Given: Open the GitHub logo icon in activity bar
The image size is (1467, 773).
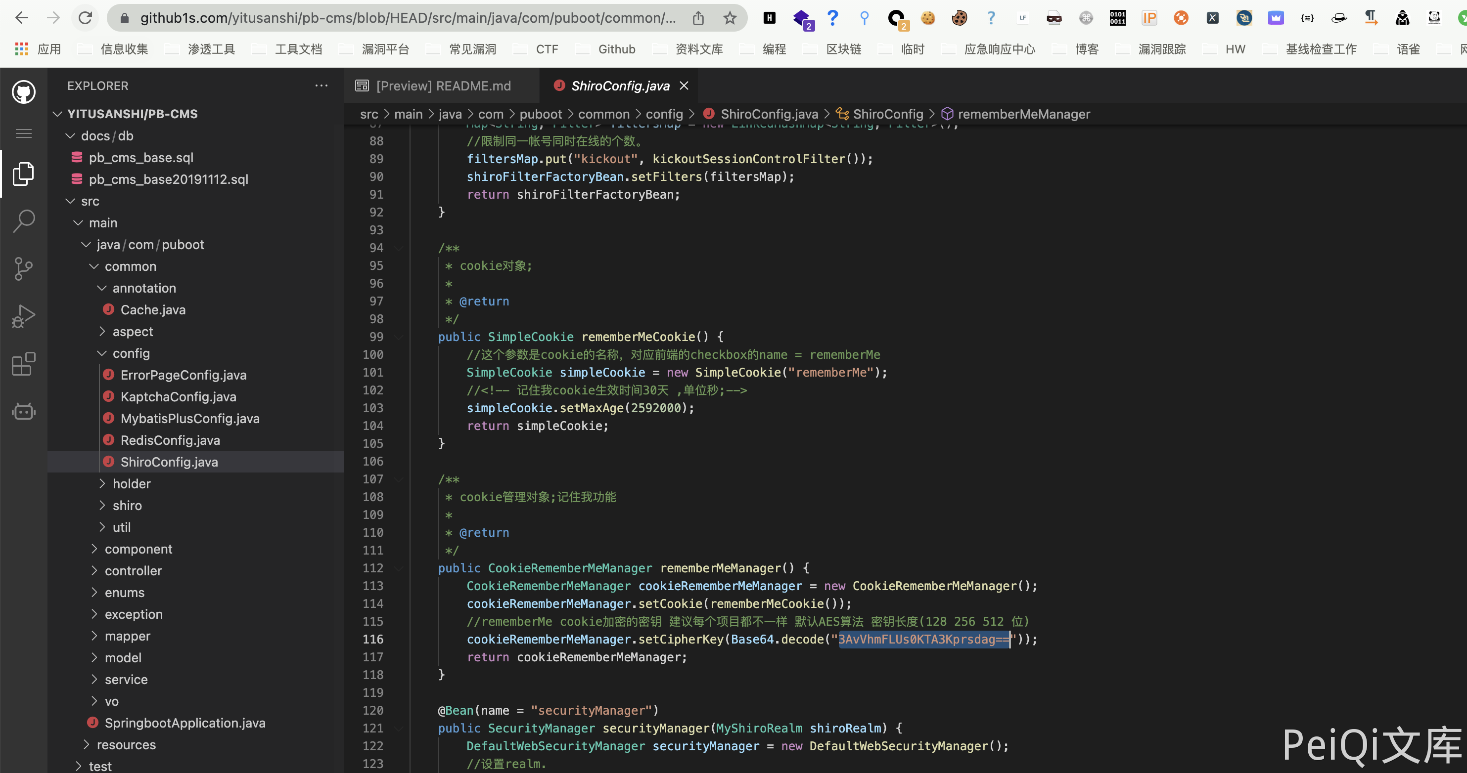Looking at the screenshot, I should (x=23, y=91).
